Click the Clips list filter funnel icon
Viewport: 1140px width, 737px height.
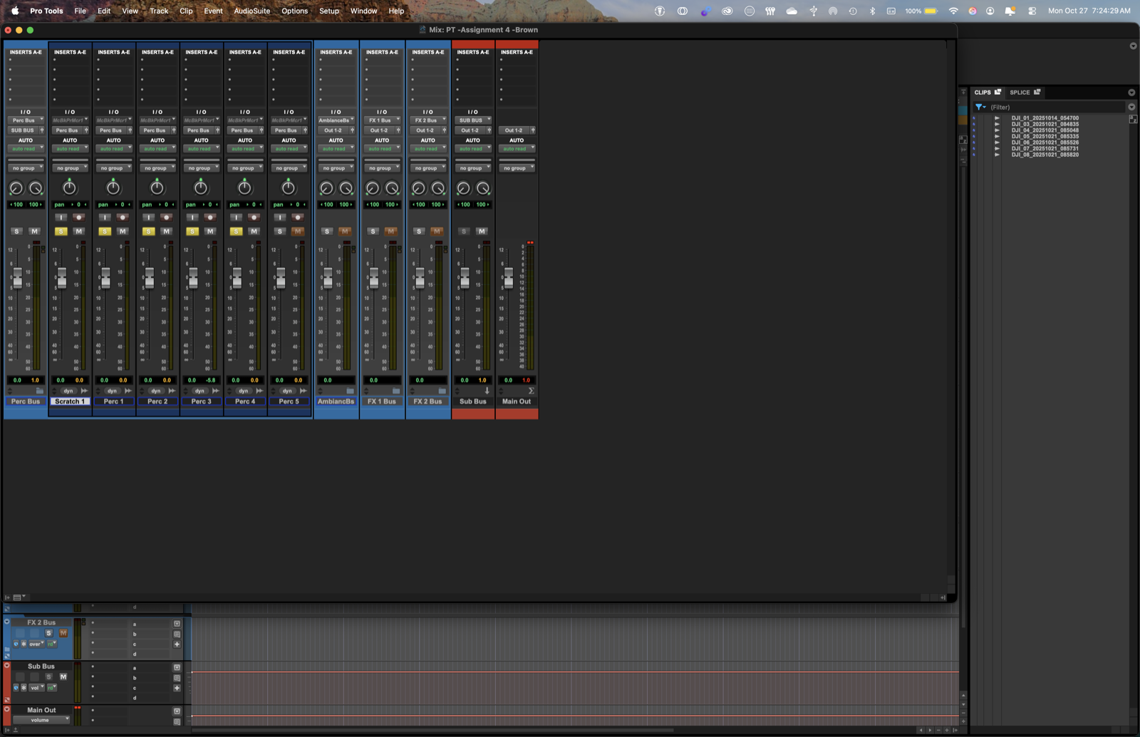pos(980,107)
